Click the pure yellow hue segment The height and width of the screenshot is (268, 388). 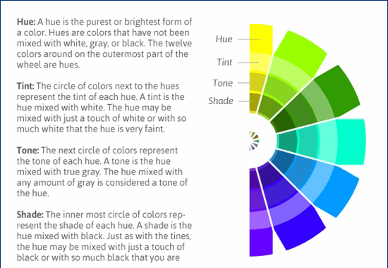tap(261, 38)
